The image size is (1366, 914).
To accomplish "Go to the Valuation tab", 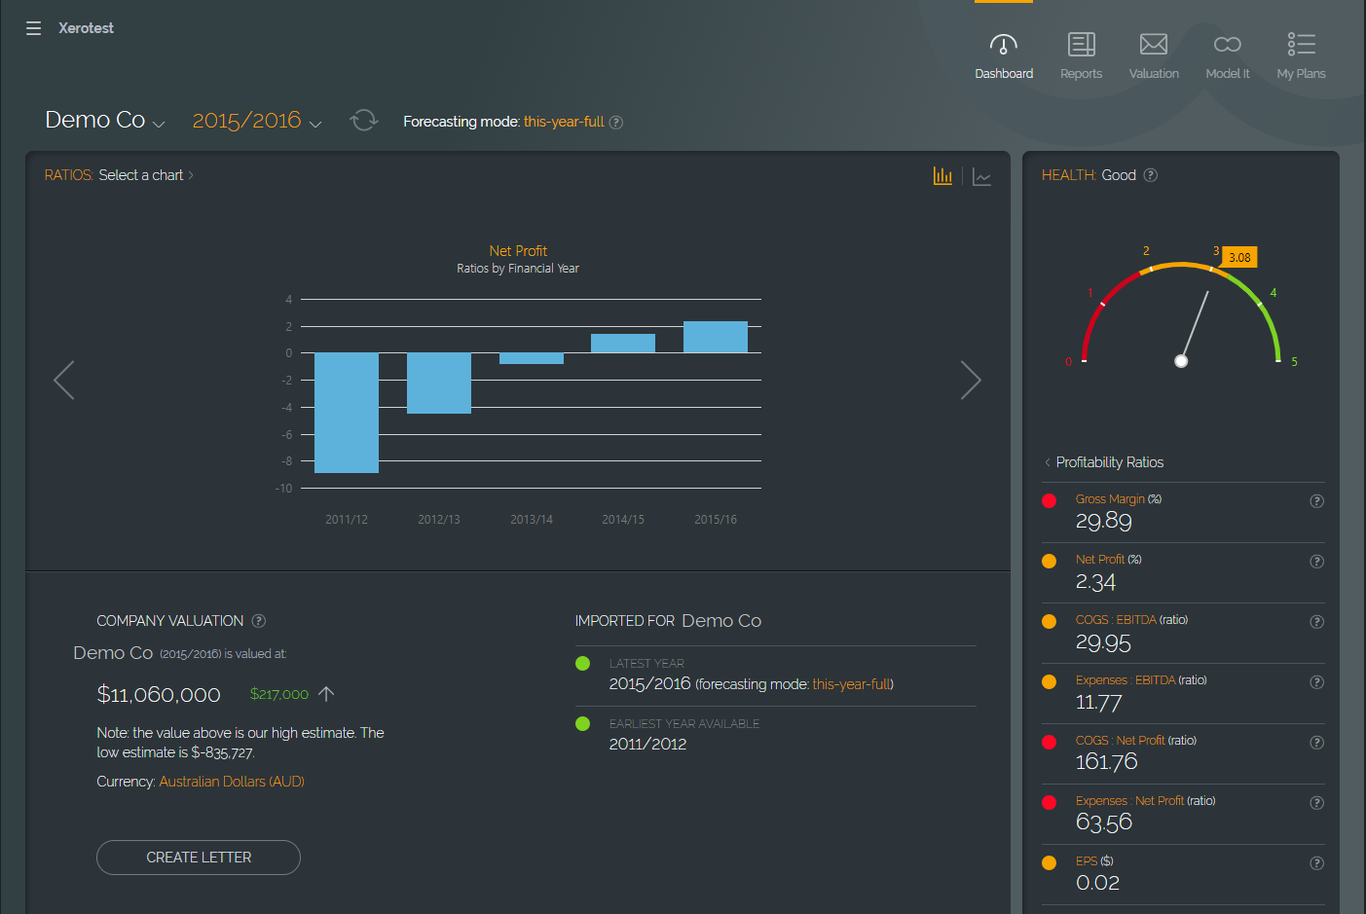I will click(1154, 55).
